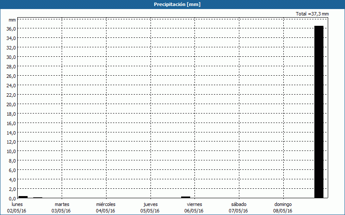This screenshot has width=345, height=215.
Task: Click the 36,0 y-axis value
Action: pyautogui.click(x=12, y=29)
